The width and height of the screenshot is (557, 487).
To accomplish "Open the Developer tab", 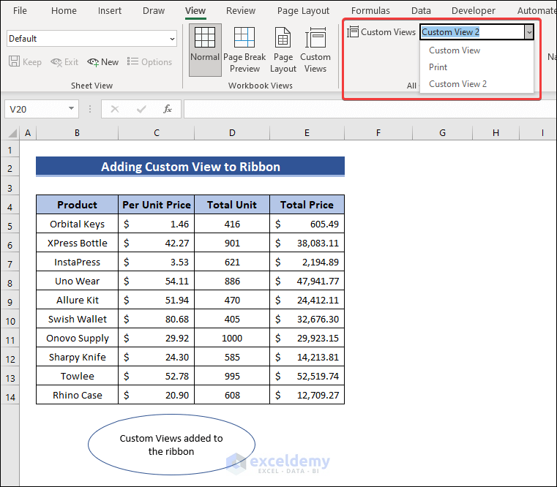I will [x=473, y=11].
